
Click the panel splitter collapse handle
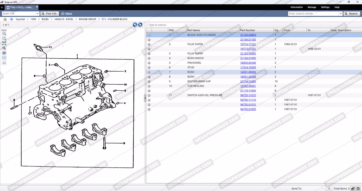coord(145,98)
